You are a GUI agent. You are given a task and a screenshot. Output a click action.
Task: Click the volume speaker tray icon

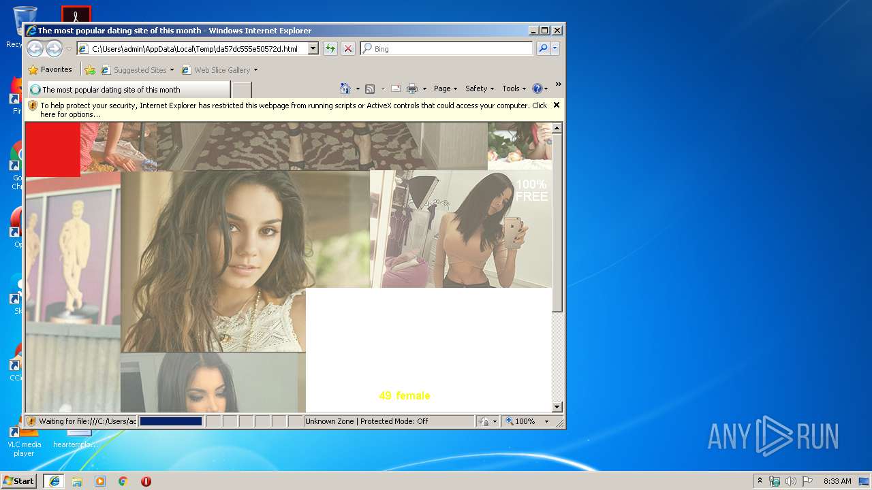tap(791, 481)
